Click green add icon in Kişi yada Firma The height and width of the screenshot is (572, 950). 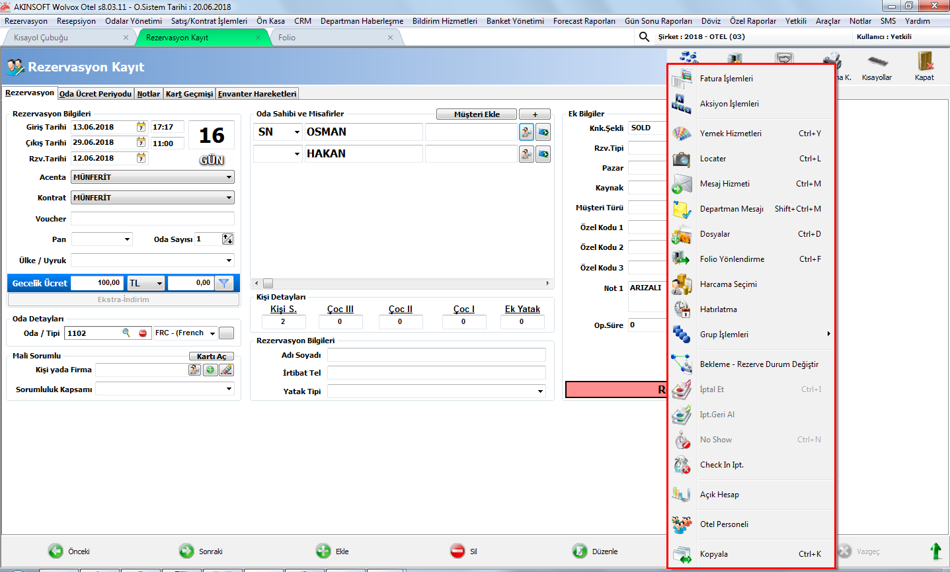(210, 370)
